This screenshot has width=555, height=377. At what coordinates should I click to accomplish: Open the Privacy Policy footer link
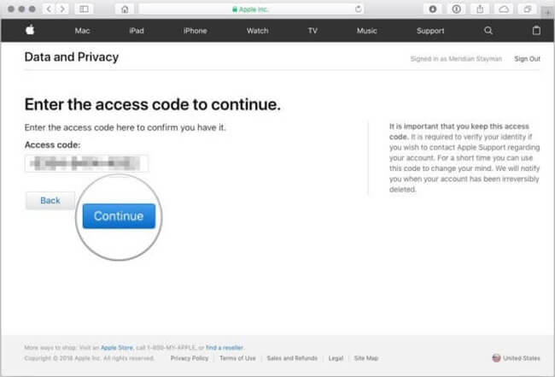coord(190,358)
